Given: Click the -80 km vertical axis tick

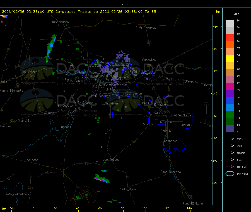Looking at the screenshot, I should 216,26.
